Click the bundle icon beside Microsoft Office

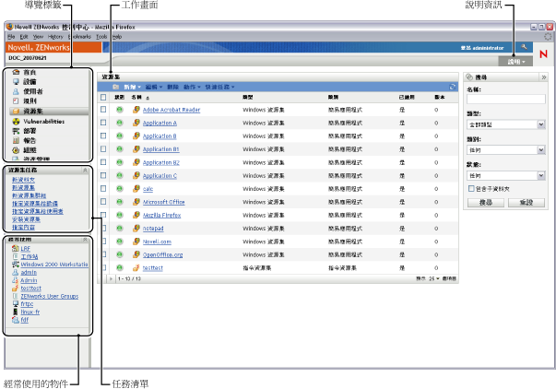[136, 201]
